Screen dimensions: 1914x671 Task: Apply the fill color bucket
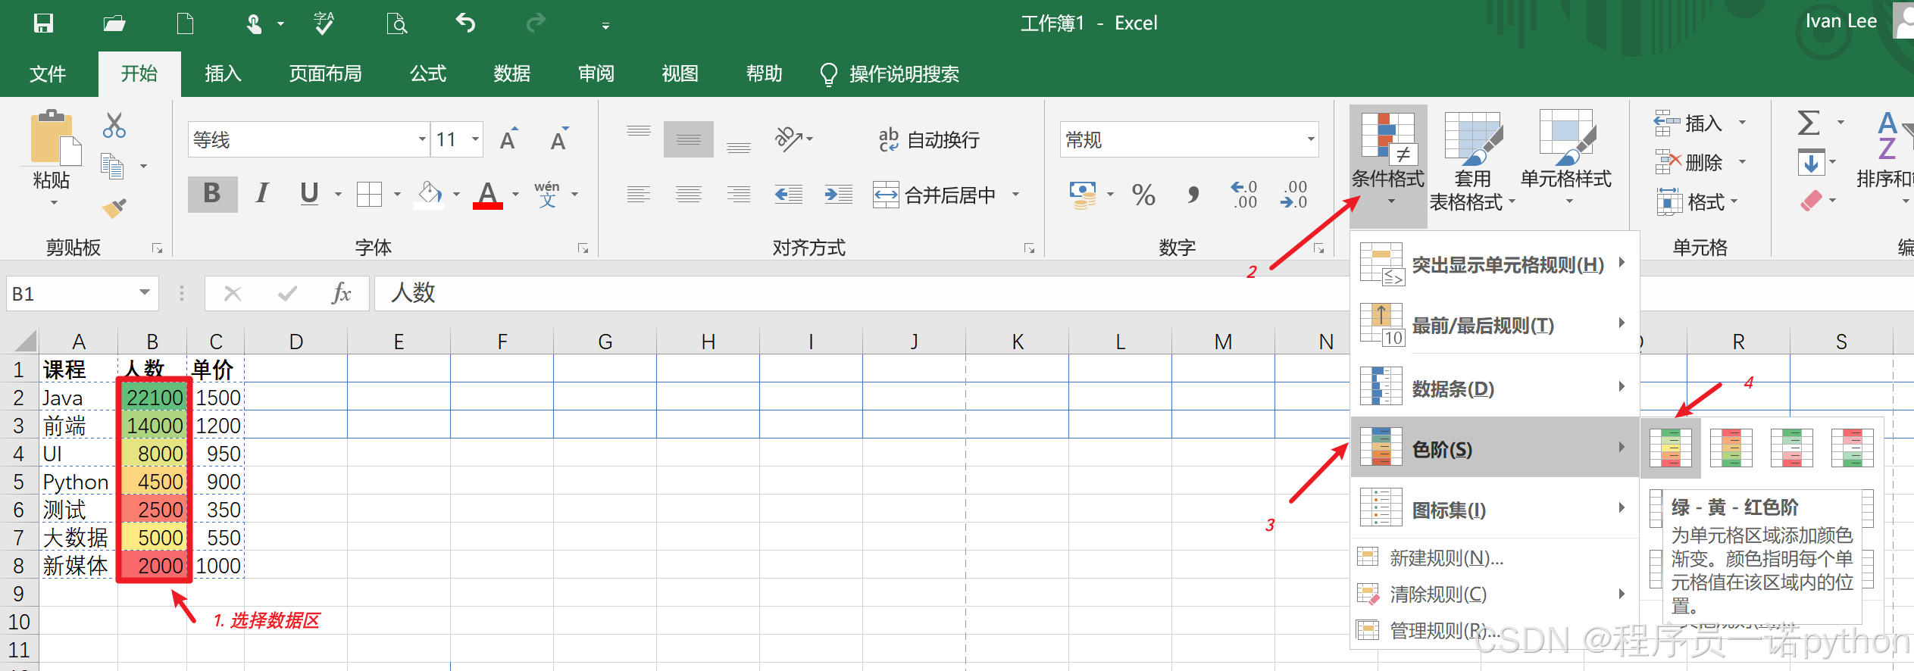[x=430, y=194]
